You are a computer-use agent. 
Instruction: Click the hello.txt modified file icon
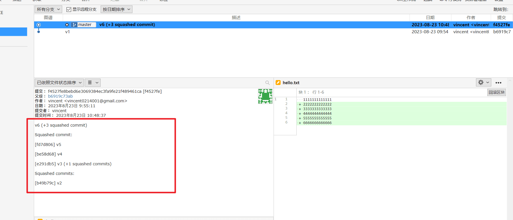point(278,83)
